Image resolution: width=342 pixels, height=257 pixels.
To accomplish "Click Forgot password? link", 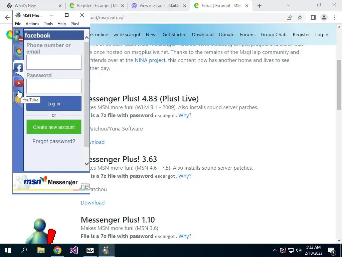I will click(54, 142).
